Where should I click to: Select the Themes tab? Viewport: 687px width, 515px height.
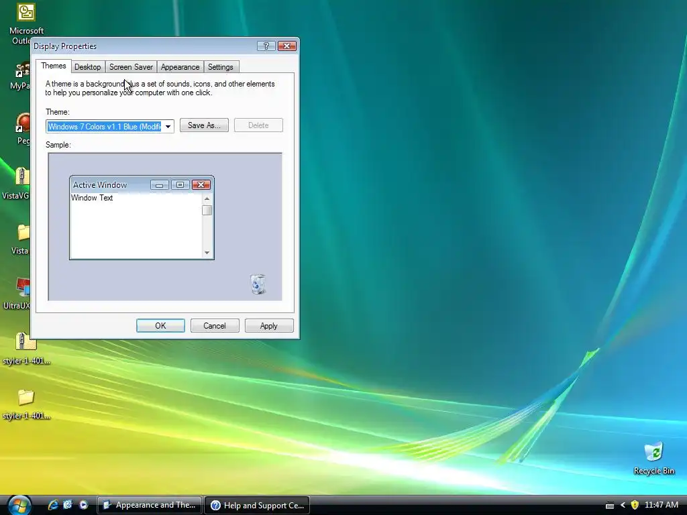coord(54,66)
